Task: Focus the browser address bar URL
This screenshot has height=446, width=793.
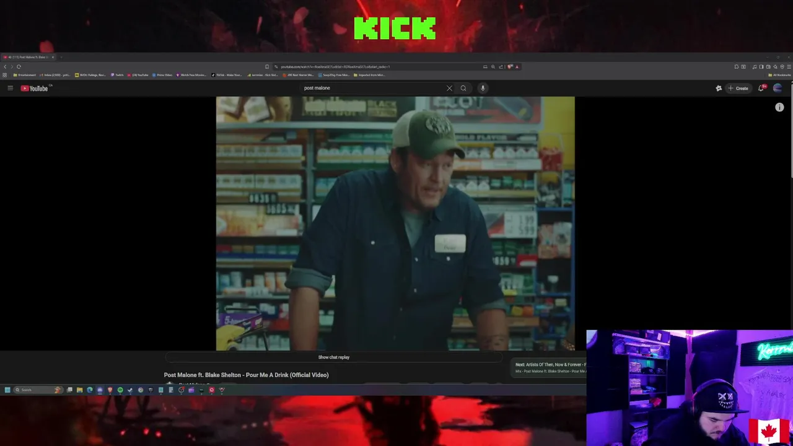Action: tap(335, 67)
